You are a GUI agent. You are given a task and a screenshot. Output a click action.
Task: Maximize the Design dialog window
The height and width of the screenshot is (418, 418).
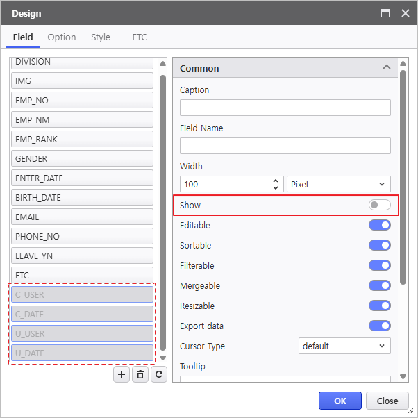(x=385, y=13)
